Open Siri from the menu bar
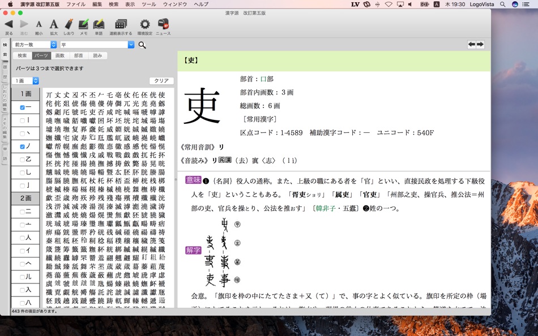538x336 pixels. [x=515, y=4]
